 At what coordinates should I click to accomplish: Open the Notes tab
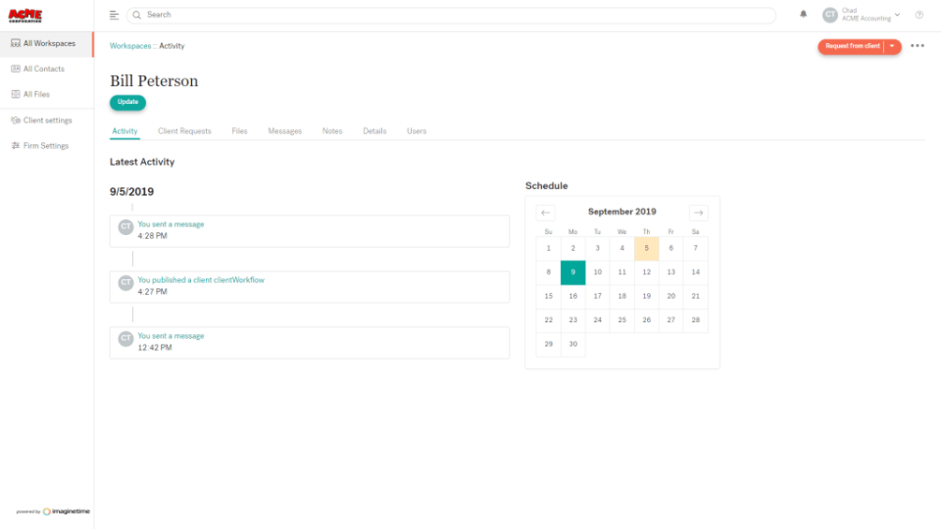coord(332,131)
